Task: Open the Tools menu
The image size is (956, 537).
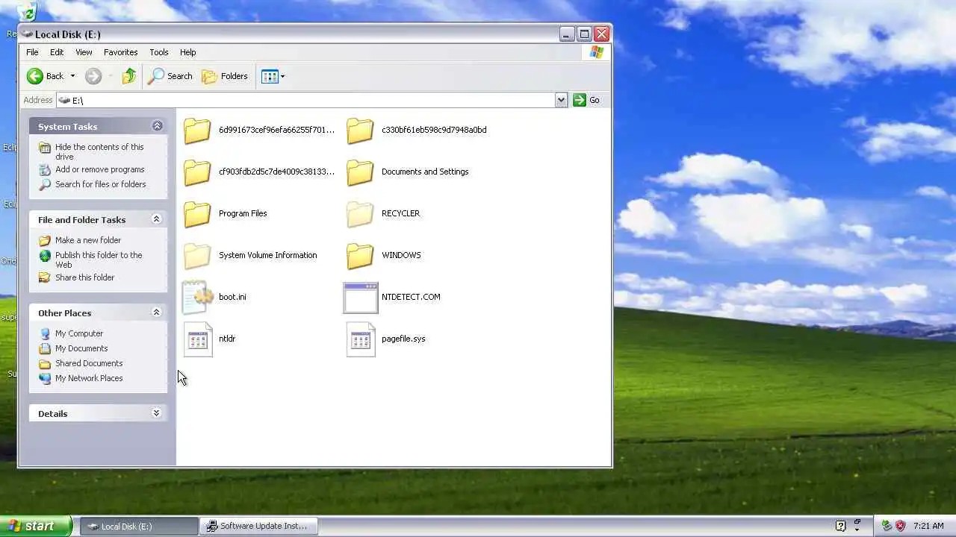Action: (159, 52)
